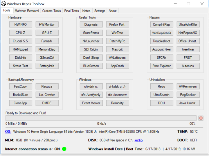
Task: Switch to the Malware Removal tab
Action: tap(27, 11)
